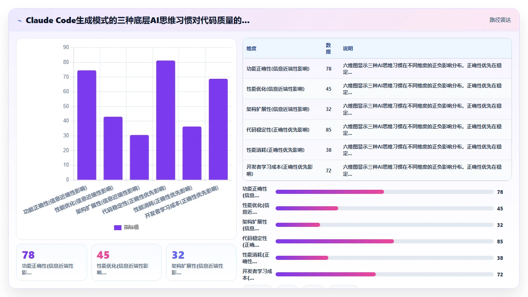Click the 开发者学习成本 bar in the bar chart

tap(218, 129)
